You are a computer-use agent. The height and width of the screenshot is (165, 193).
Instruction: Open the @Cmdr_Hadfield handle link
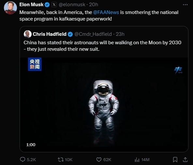[x=93, y=34]
